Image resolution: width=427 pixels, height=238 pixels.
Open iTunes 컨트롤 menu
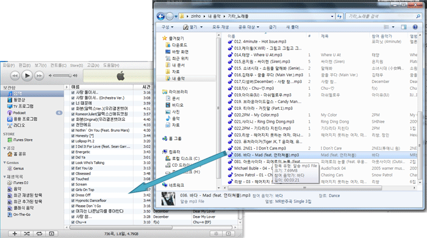(59, 65)
